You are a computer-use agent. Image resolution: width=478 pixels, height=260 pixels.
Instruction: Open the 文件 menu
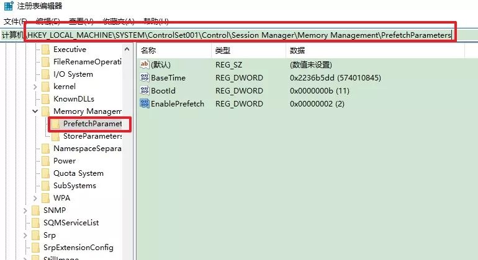15,21
